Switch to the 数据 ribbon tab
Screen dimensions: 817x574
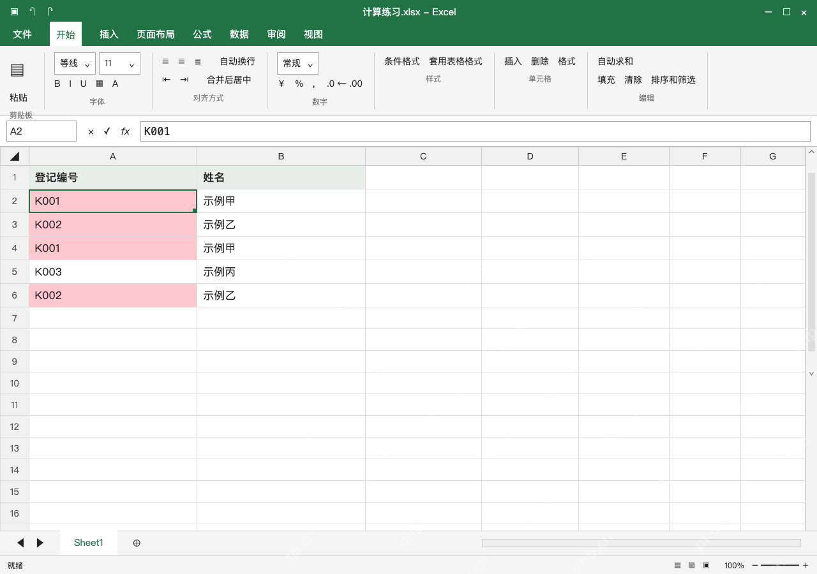point(239,34)
